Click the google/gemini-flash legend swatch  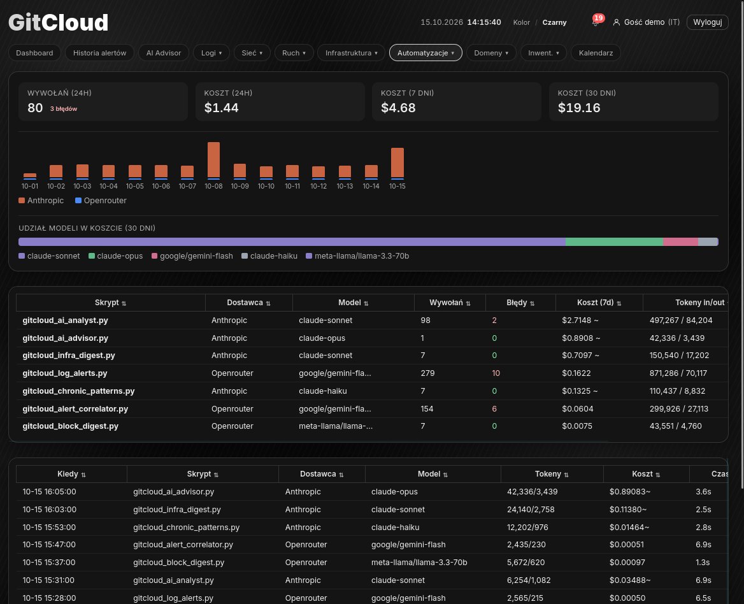click(x=154, y=256)
